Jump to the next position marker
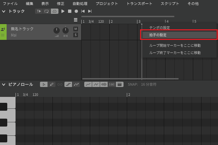The height and width of the screenshot is (145, 218). coord(90,11)
